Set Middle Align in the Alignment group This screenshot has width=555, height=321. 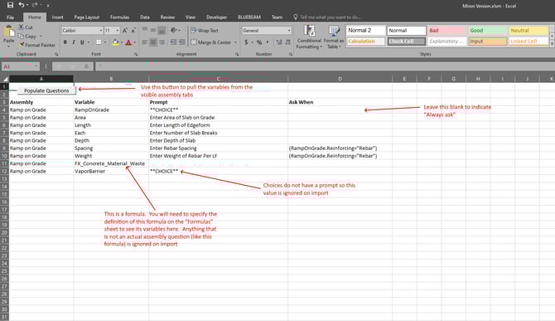[153, 30]
